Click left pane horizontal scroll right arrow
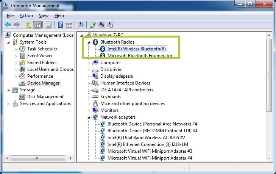 (x=71, y=158)
